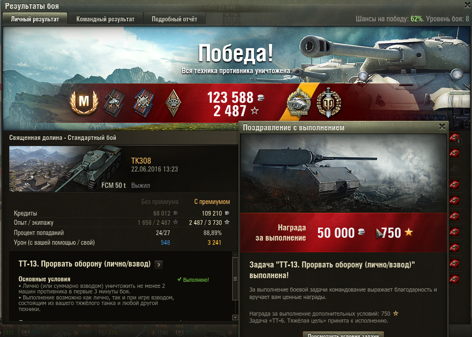Image resolution: width=472 pixels, height=337 pixels.
Task: Click the mission list scrollbar down arrow
Action: [x=235, y=318]
